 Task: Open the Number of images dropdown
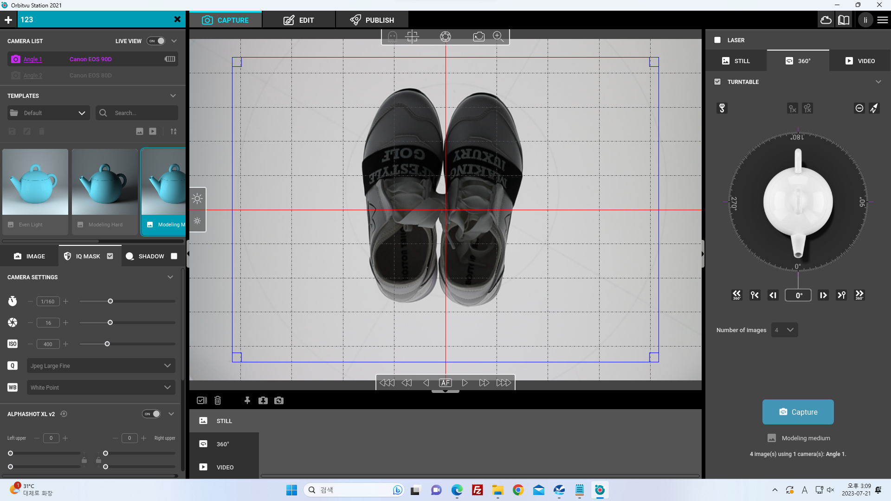(785, 330)
